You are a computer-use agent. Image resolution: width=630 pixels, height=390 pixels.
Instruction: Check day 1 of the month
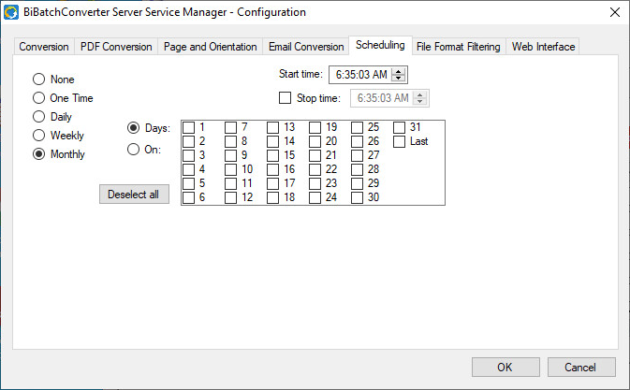click(189, 127)
